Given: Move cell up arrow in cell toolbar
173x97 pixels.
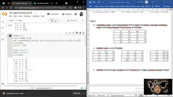Looking at the screenshot, I should (x=66, y=33).
